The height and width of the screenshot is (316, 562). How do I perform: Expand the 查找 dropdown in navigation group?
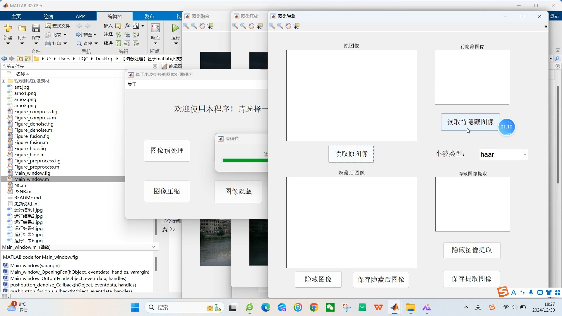pyautogui.click(x=96, y=44)
